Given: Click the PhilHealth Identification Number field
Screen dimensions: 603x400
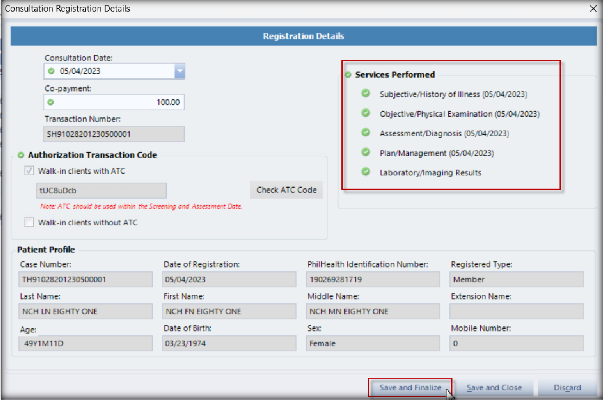Looking at the screenshot, I should 372,279.
